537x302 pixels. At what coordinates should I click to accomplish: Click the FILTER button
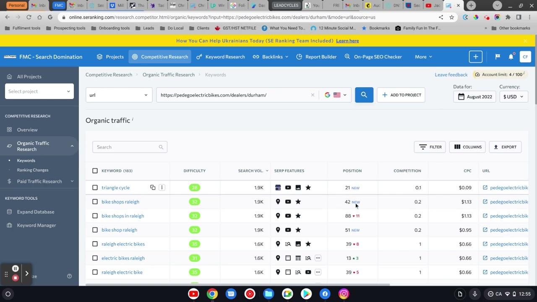click(x=430, y=147)
